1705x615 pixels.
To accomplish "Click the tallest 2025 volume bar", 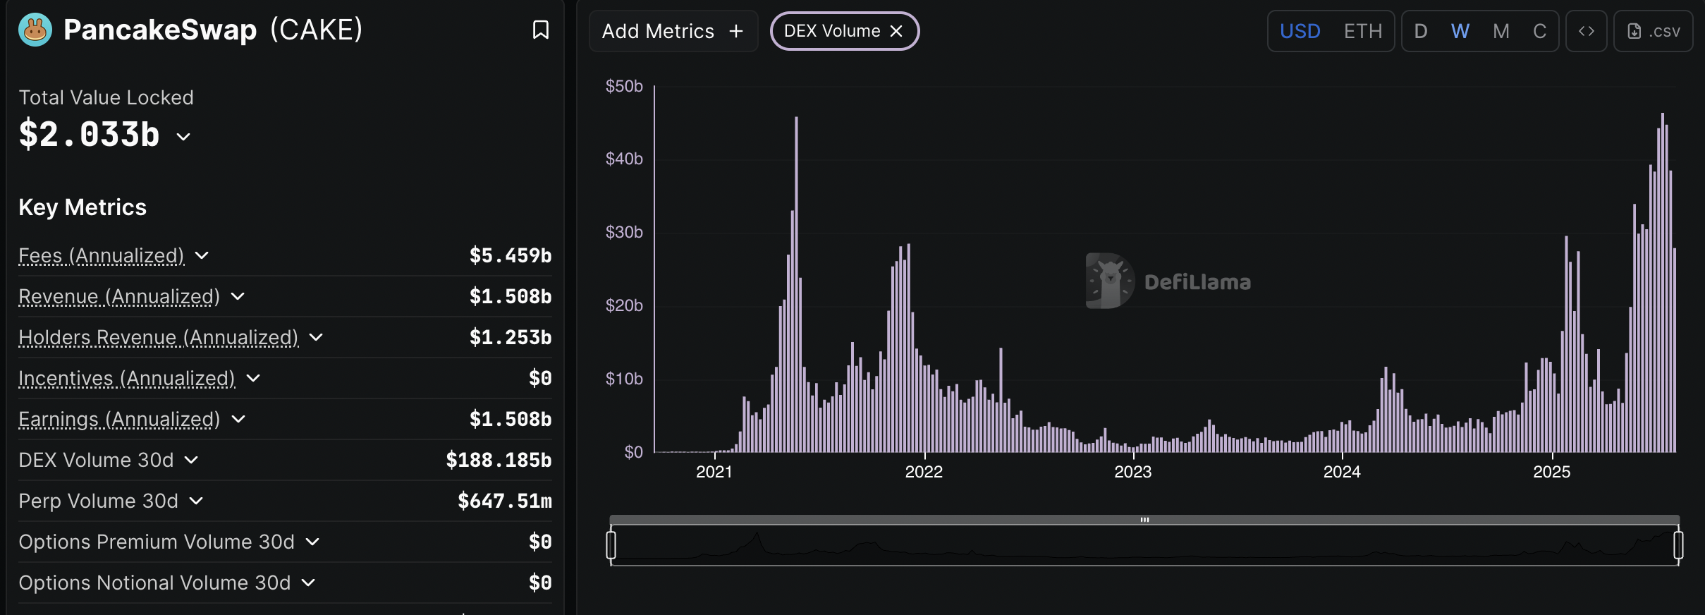I will [x=1662, y=282].
